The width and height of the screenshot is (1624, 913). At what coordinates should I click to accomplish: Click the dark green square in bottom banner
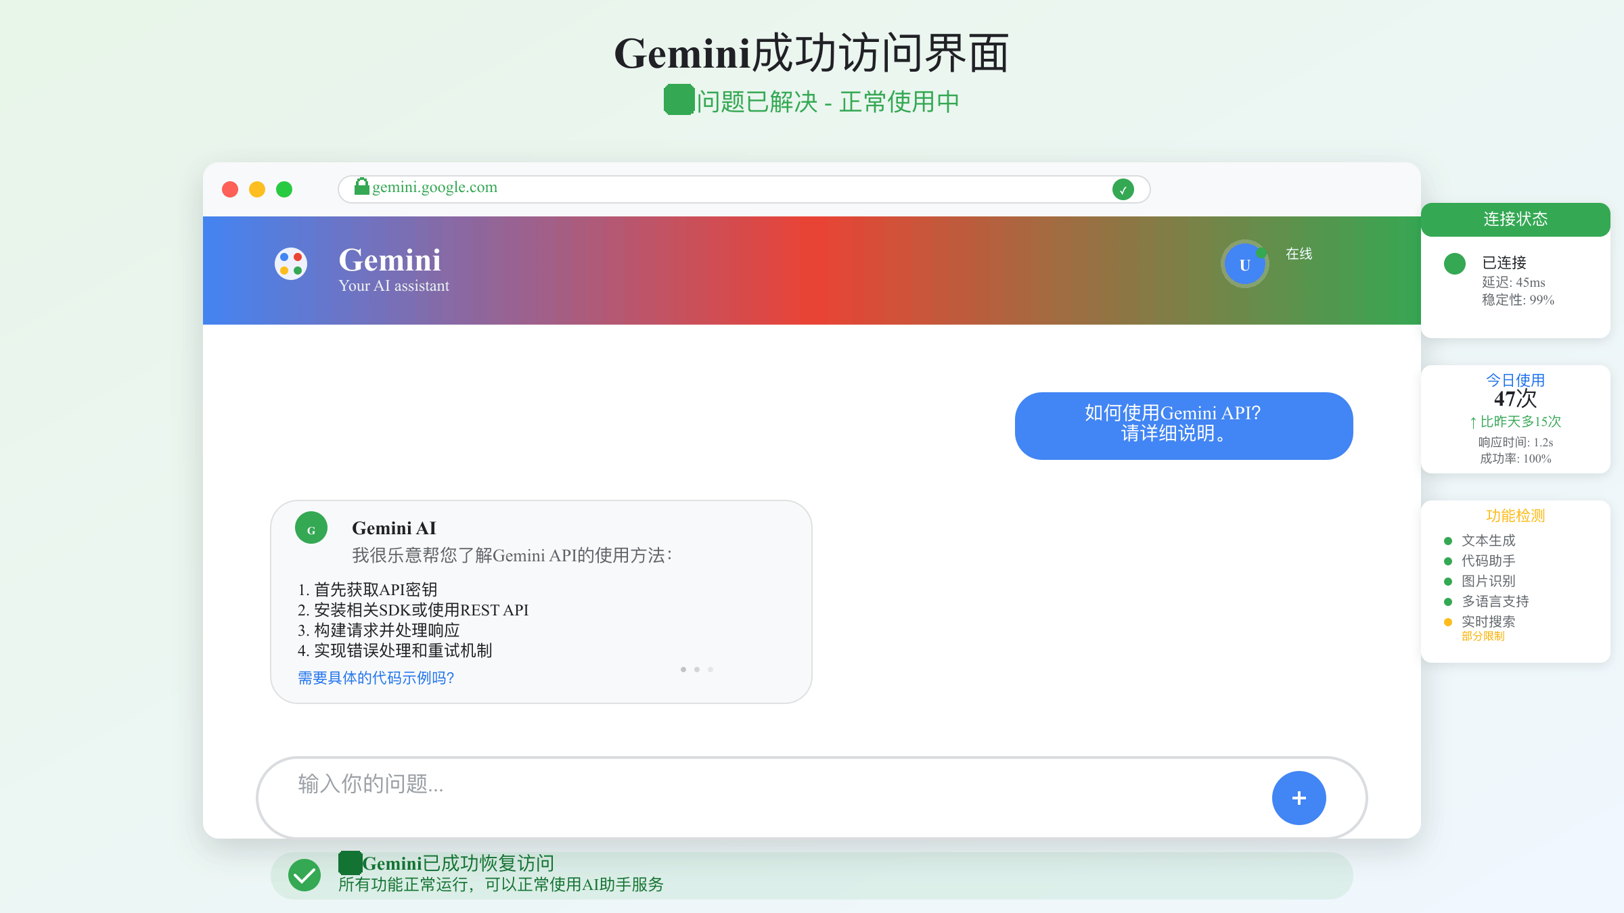coord(350,863)
